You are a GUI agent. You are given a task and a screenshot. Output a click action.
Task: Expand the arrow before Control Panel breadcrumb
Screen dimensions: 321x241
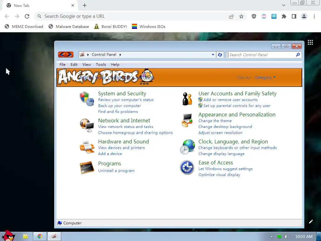(x=88, y=55)
